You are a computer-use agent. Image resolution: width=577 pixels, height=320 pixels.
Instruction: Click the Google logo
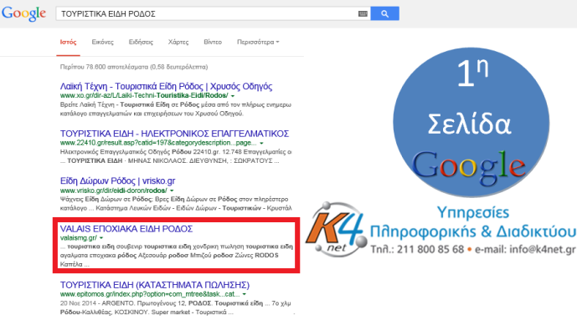click(24, 13)
